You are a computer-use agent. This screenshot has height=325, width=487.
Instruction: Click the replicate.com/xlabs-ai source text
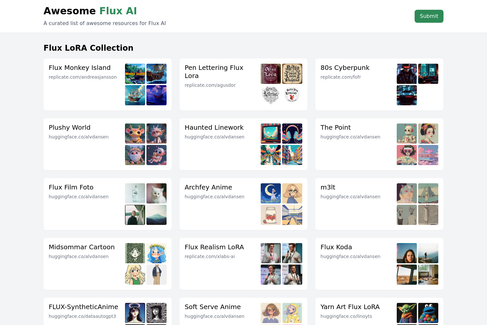click(x=210, y=256)
